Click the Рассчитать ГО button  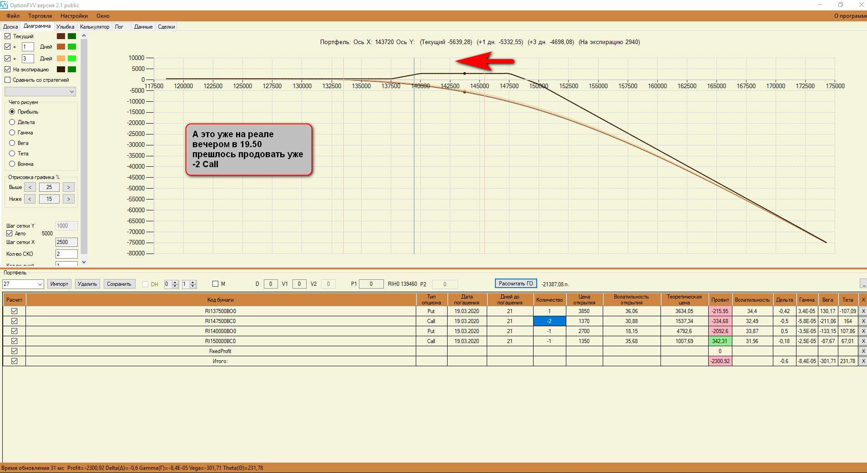pos(516,284)
